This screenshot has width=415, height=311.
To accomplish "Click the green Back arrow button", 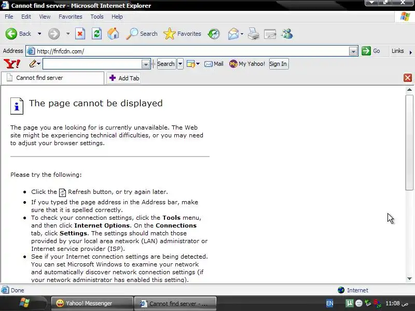I will point(11,34).
